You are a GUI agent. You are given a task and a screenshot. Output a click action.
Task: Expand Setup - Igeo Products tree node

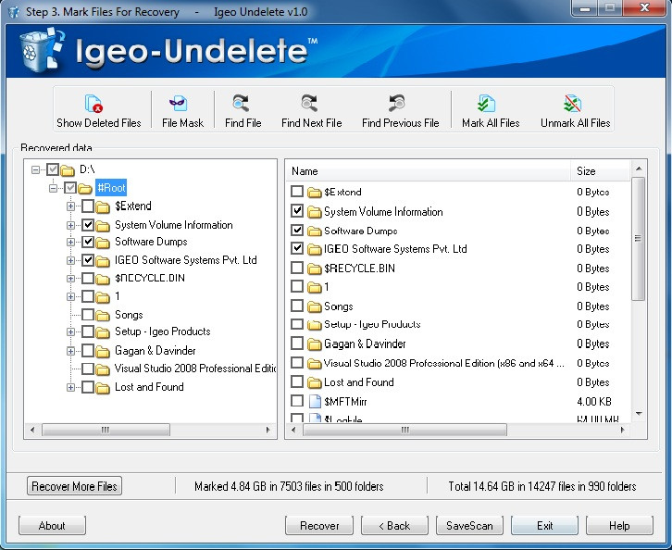[70, 332]
